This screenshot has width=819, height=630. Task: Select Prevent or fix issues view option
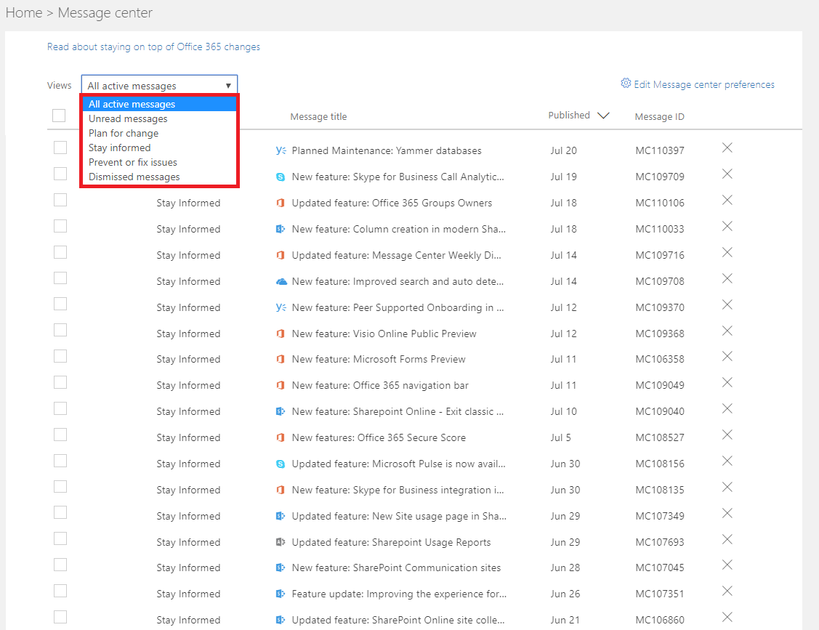pyautogui.click(x=133, y=162)
